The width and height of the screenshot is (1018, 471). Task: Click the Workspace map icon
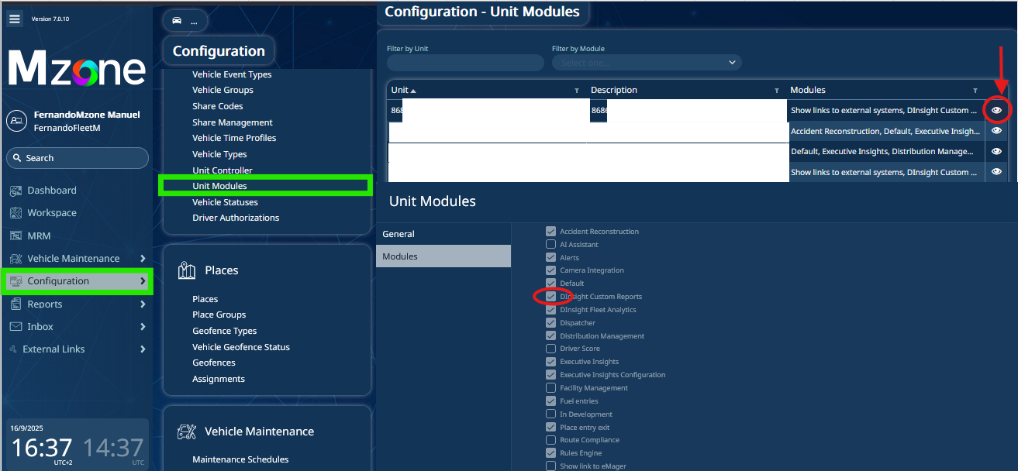16,213
